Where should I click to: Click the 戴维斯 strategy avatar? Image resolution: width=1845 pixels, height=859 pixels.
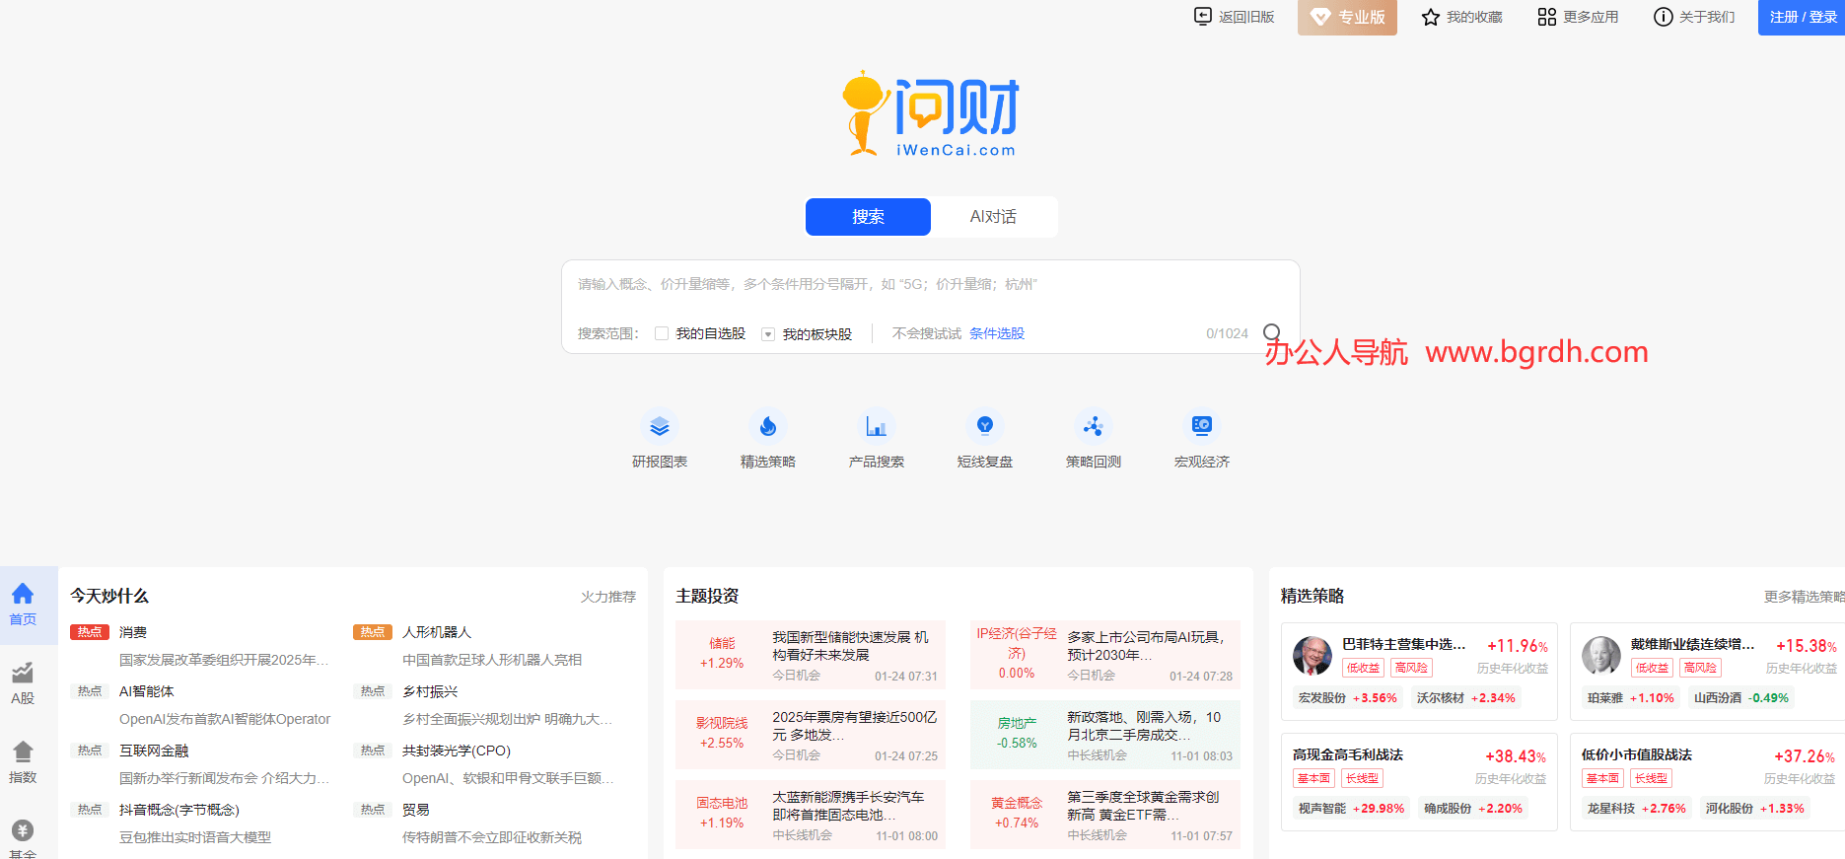pos(1601,655)
